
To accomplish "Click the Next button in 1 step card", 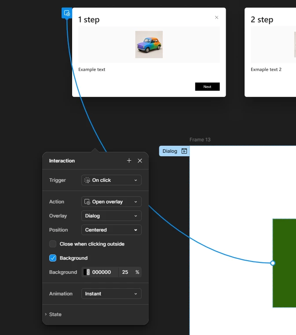I will pos(207,87).
